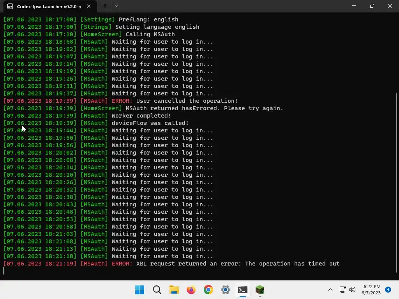
Task: Launch Firefox from the taskbar
Action: [x=191, y=290]
